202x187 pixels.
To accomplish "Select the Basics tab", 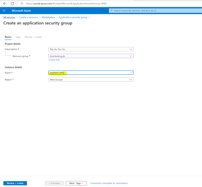I will click(8, 37).
